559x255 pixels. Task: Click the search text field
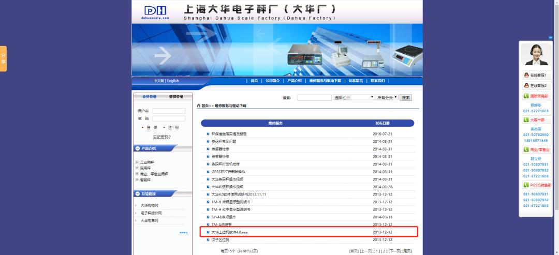pyautogui.click(x=315, y=98)
